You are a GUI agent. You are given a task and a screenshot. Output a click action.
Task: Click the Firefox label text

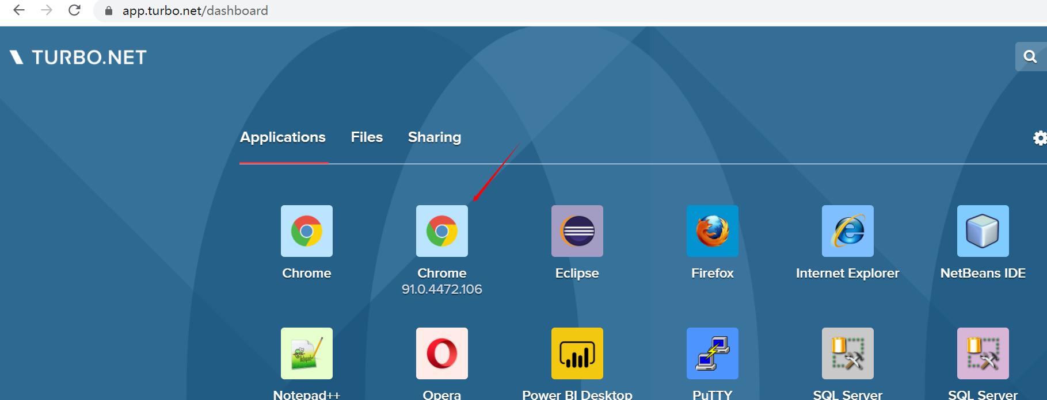tap(713, 273)
